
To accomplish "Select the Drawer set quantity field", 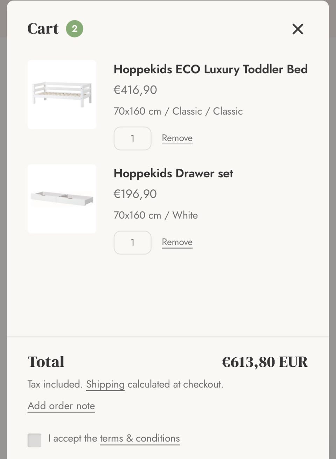I will pos(133,243).
